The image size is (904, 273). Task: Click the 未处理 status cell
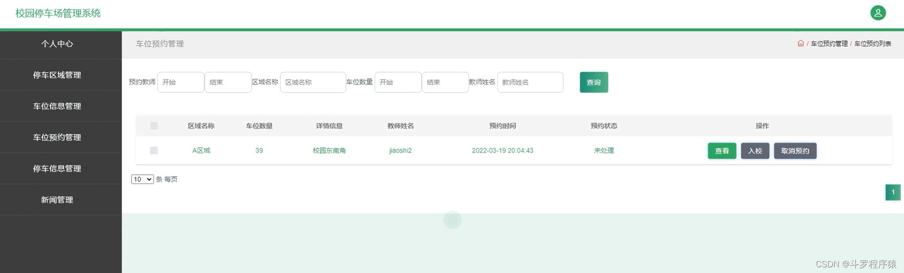604,150
